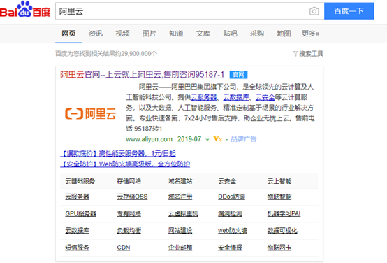Open camera image search icon
This screenshot has width=387, height=263.
pos(314,11)
